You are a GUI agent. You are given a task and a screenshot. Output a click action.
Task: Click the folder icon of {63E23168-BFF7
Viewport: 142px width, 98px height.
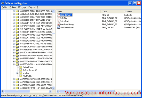coord(17,20)
